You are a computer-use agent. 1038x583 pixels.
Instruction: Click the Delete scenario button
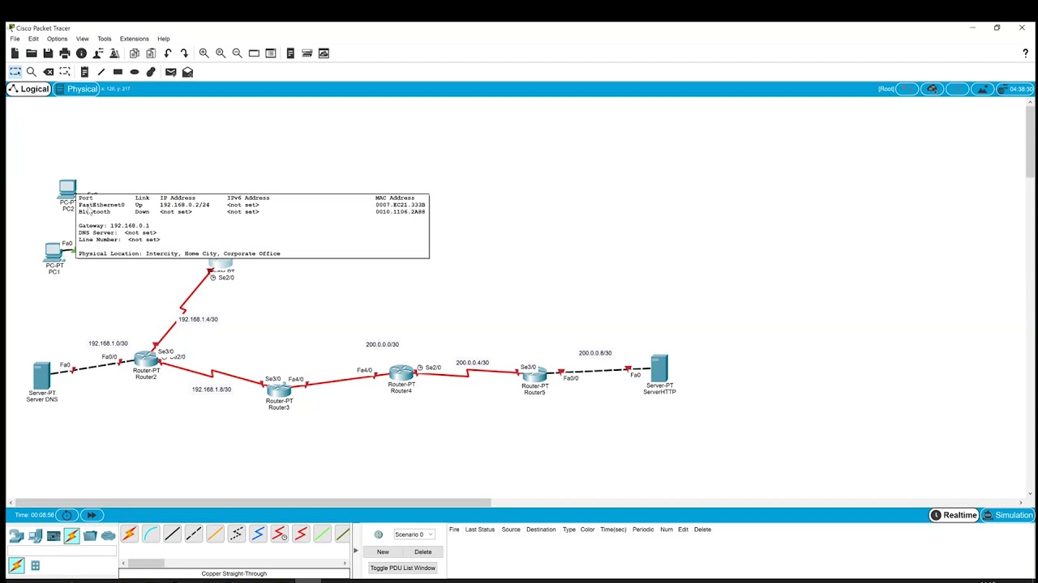tap(423, 552)
